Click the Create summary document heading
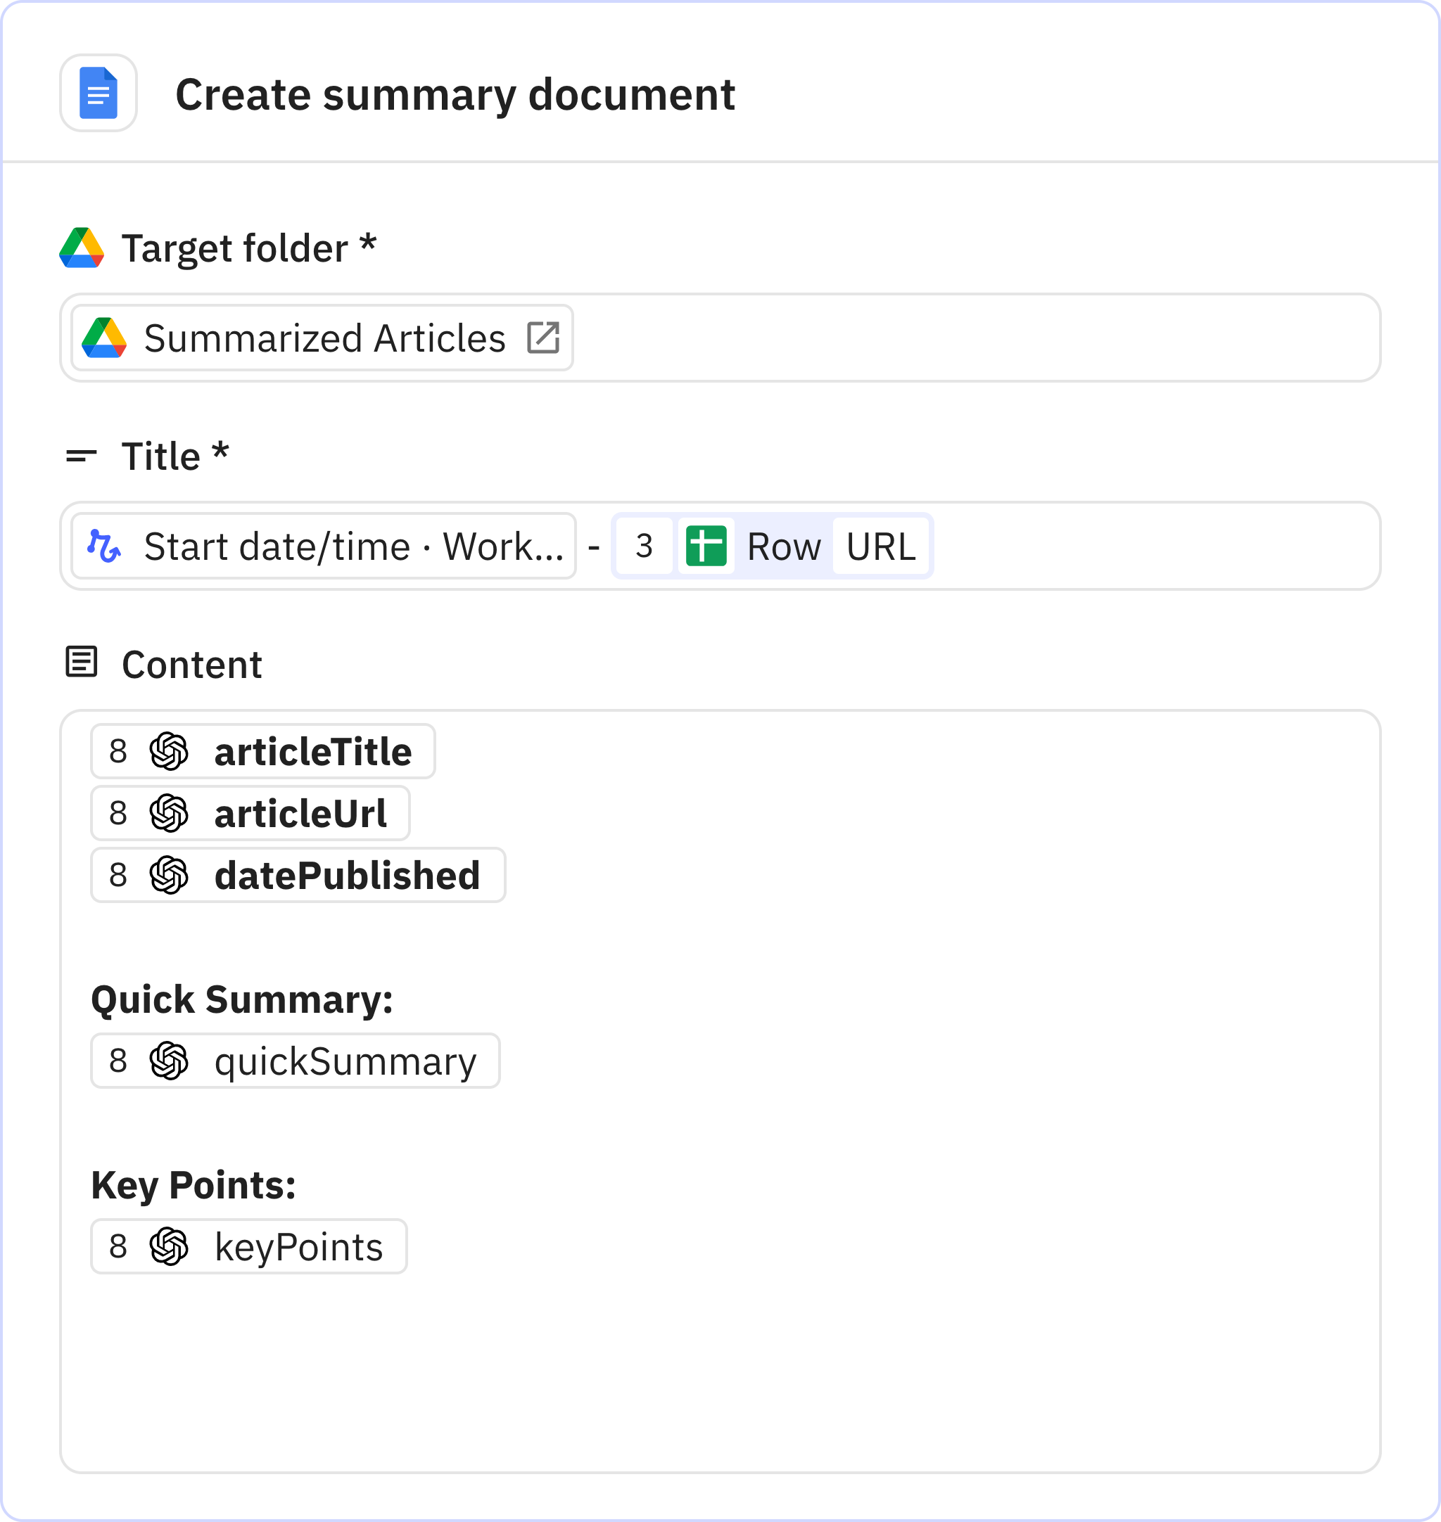This screenshot has width=1441, height=1522. click(455, 95)
